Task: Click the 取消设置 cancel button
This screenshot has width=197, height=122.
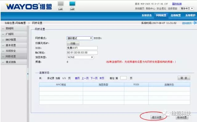Action: (x=182, y=117)
